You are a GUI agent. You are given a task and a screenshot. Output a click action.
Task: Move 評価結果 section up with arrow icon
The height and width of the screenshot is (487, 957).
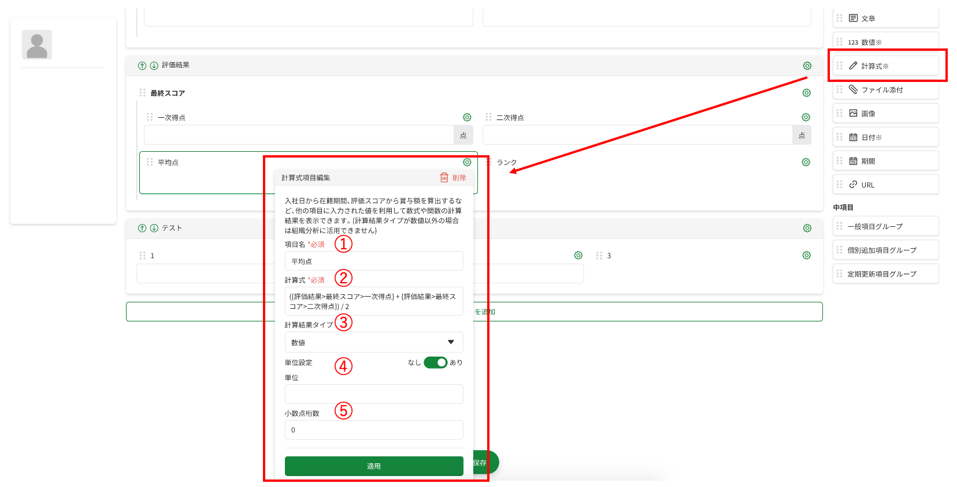pos(142,66)
